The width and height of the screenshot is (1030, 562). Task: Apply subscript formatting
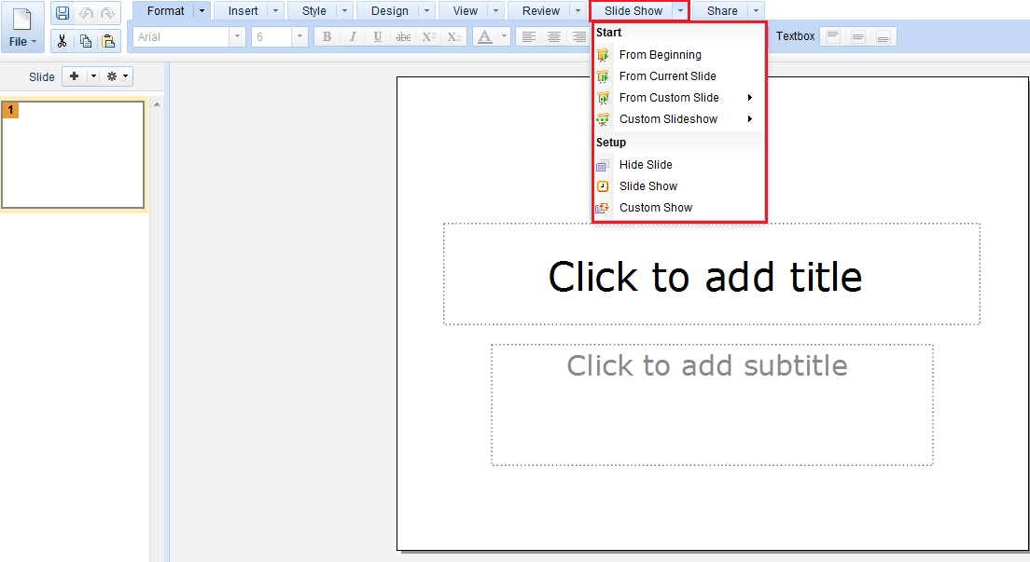click(454, 36)
